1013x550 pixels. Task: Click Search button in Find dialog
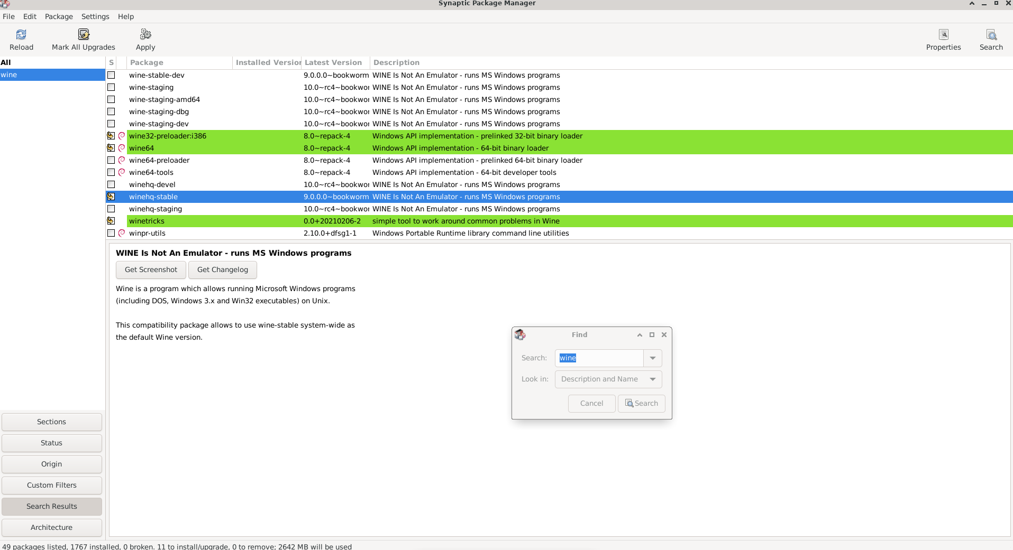[642, 403]
